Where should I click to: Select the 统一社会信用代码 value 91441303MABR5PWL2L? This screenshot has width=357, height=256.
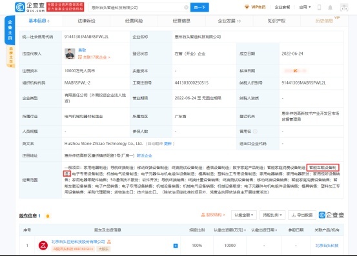87,37
